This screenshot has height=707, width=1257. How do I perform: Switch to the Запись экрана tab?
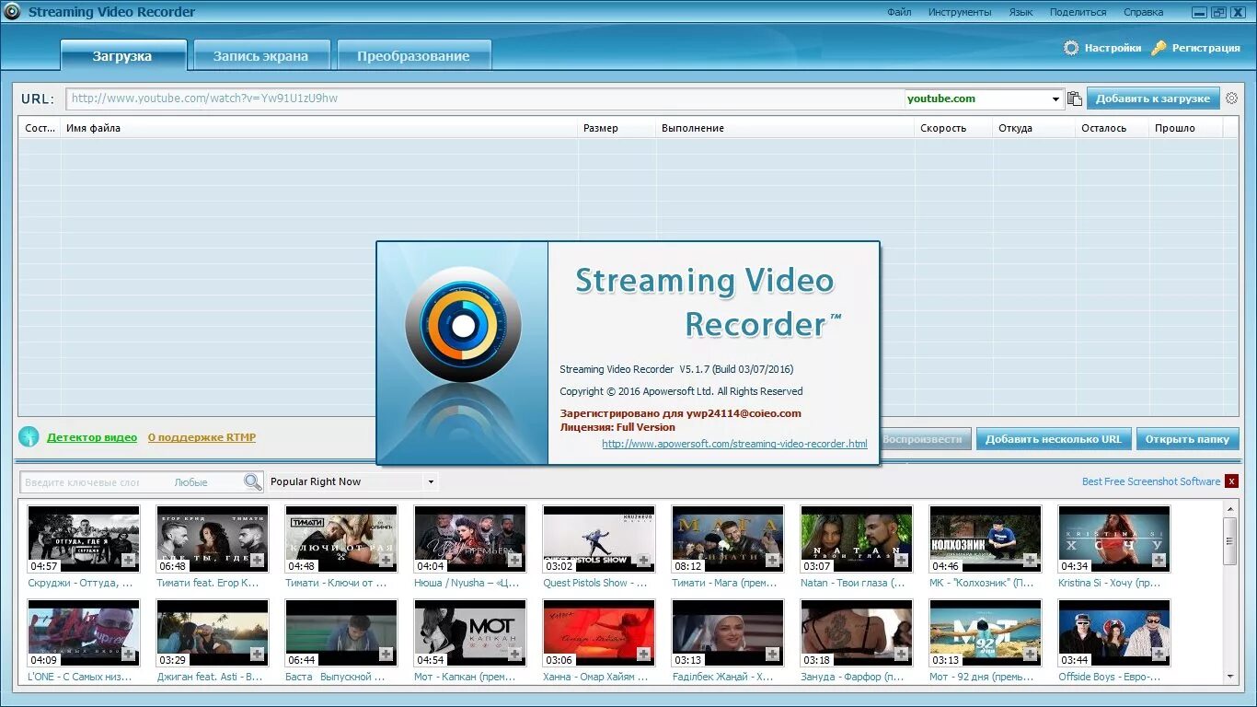[261, 55]
